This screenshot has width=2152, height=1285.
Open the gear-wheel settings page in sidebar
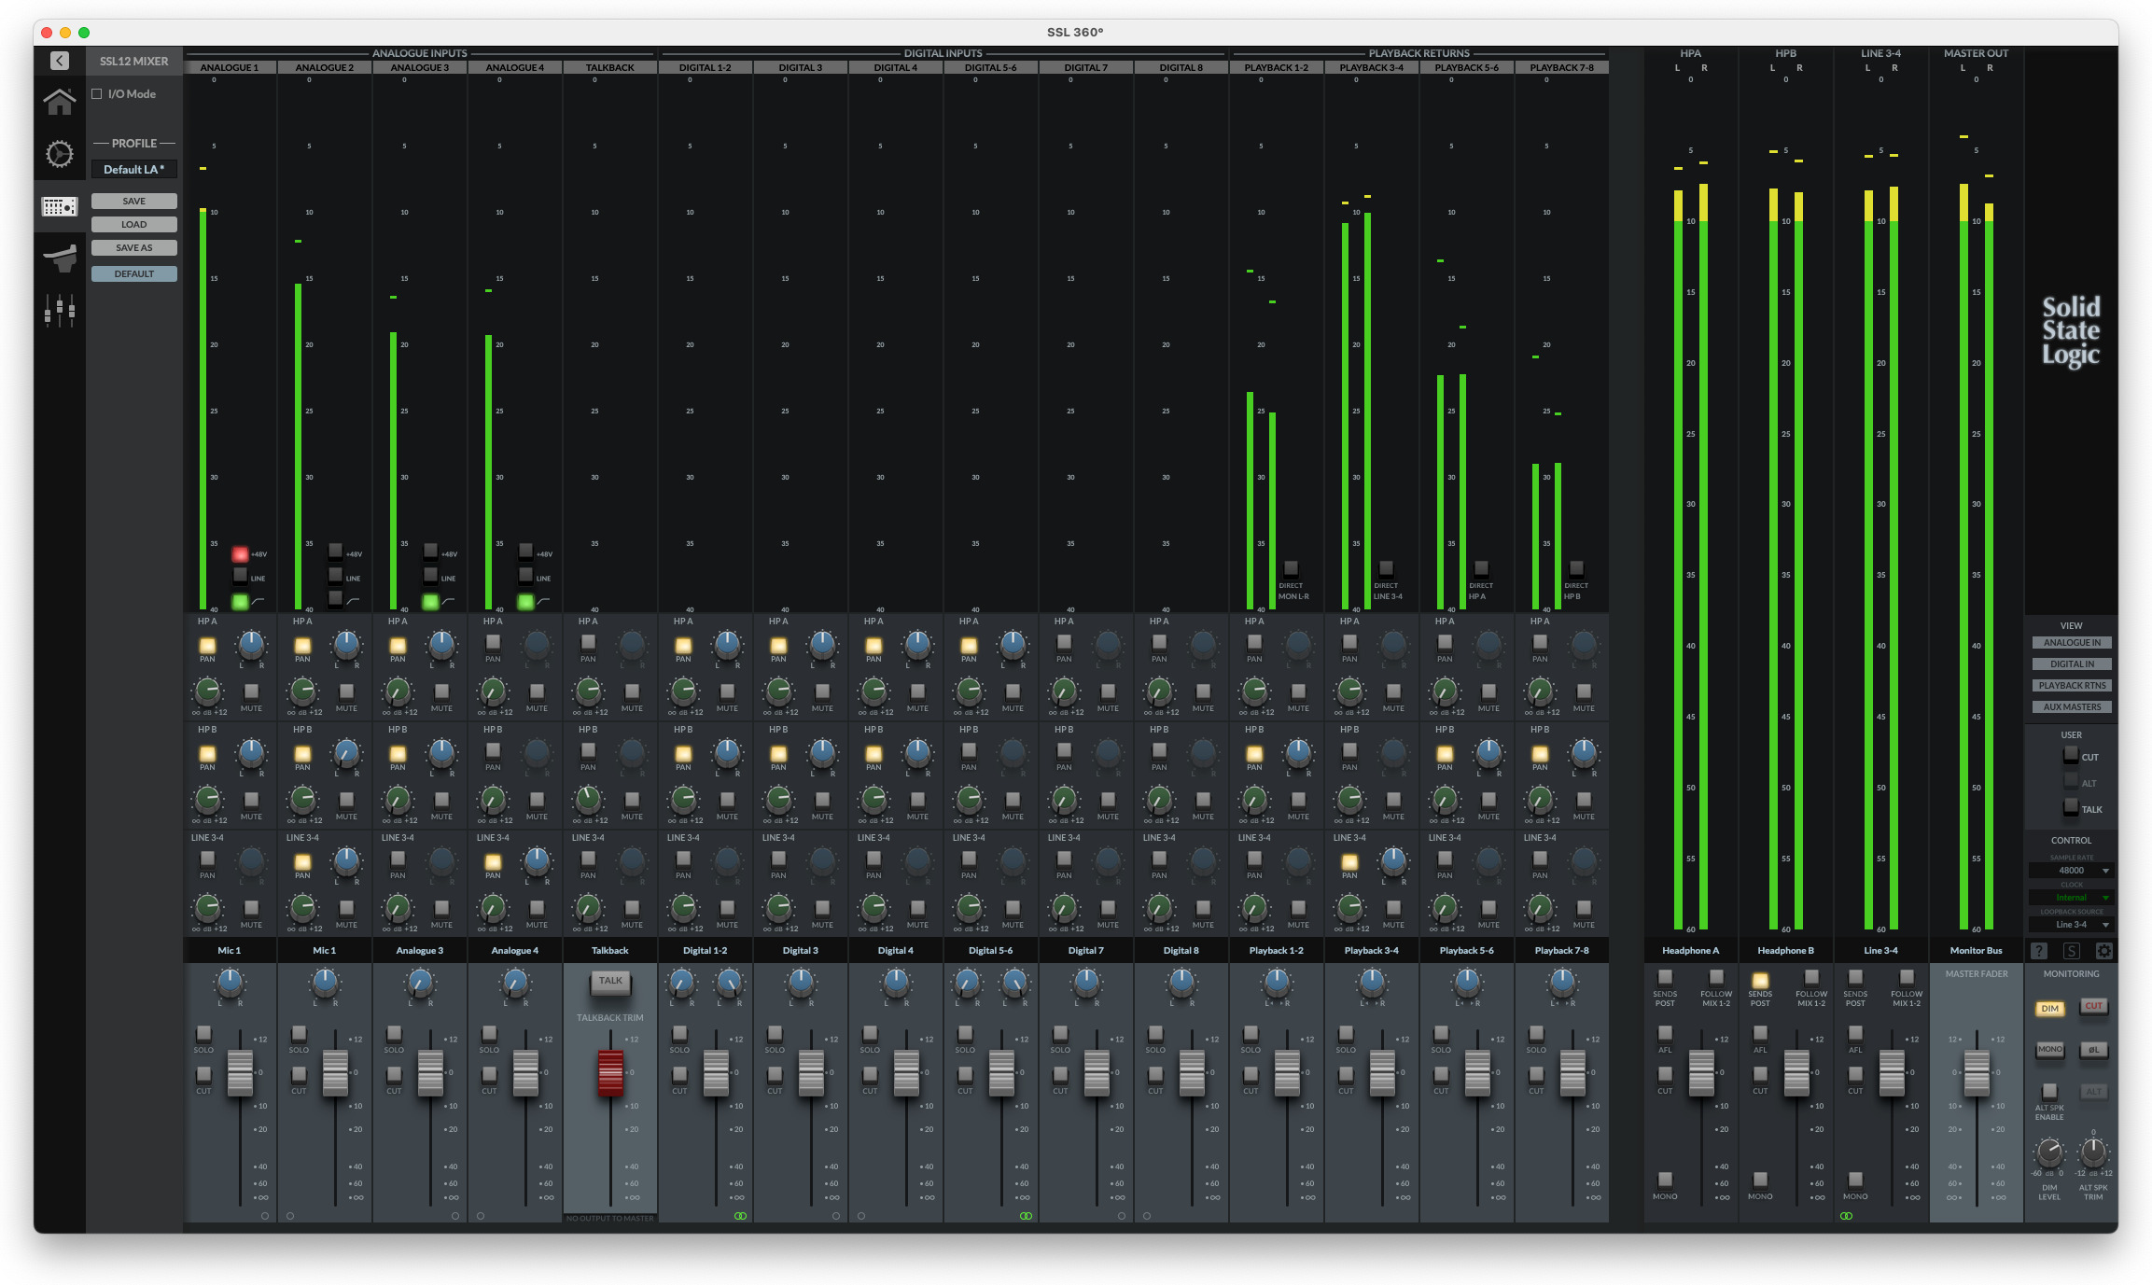[x=59, y=154]
